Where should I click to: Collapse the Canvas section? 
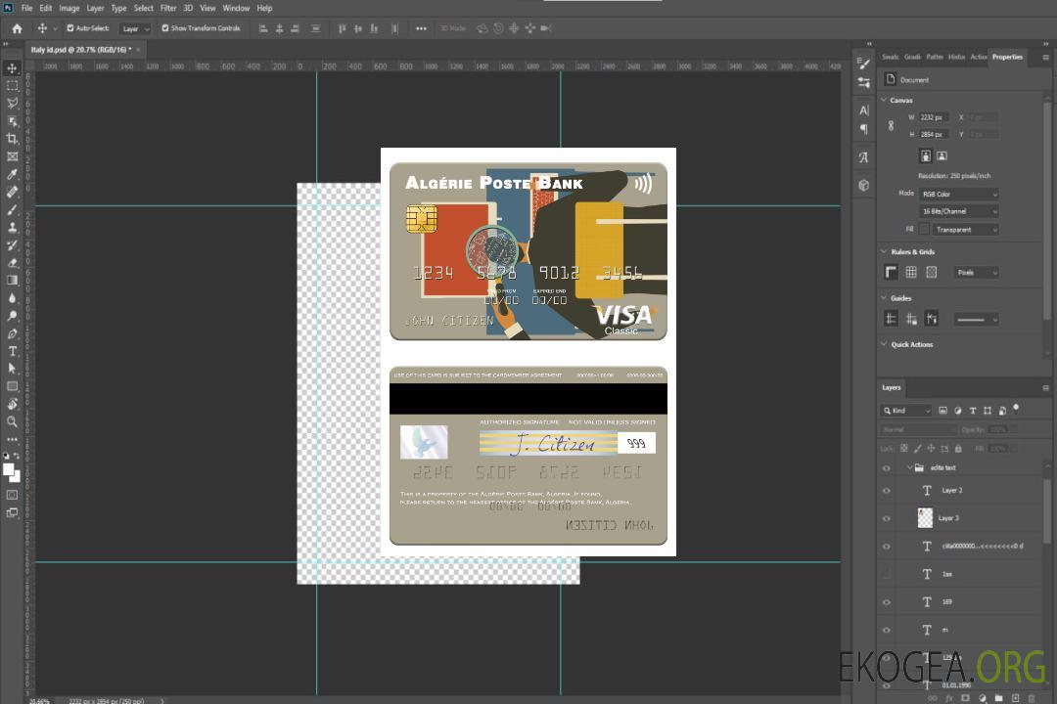pos(884,100)
